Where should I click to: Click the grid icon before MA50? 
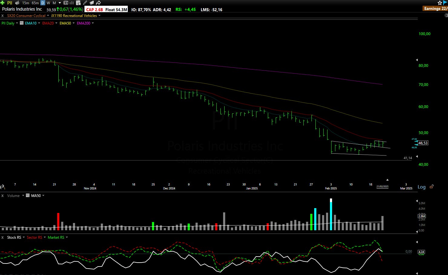pyautogui.click(x=28, y=195)
